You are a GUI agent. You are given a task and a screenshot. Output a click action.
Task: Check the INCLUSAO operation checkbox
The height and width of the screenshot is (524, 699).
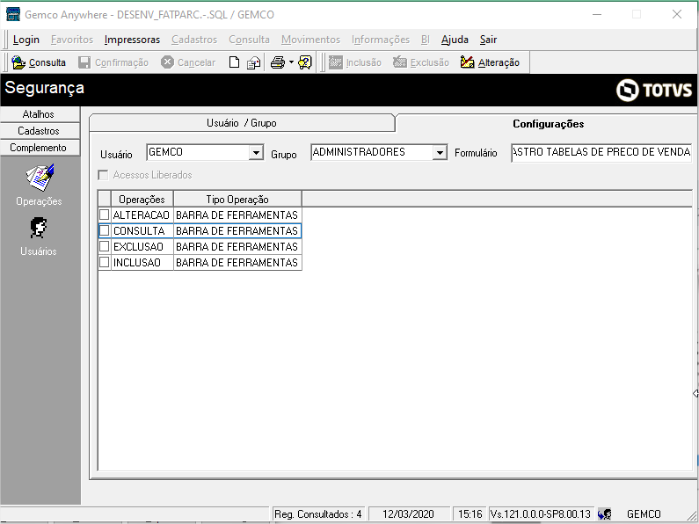click(x=105, y=262)
